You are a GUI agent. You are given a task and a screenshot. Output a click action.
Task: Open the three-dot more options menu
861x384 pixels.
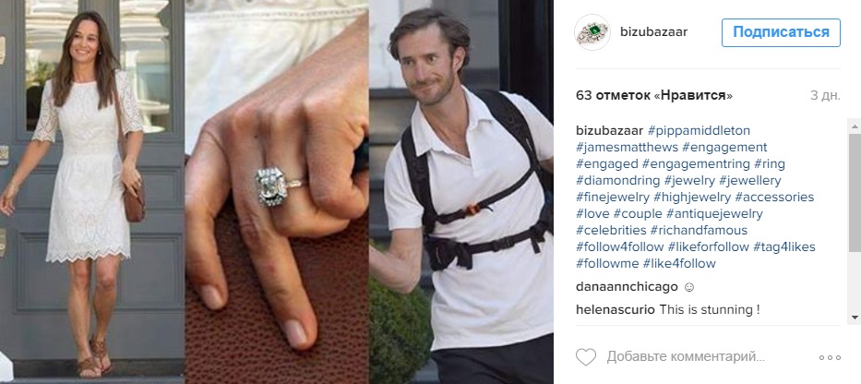pyautogui.click(x=829, y=357)
